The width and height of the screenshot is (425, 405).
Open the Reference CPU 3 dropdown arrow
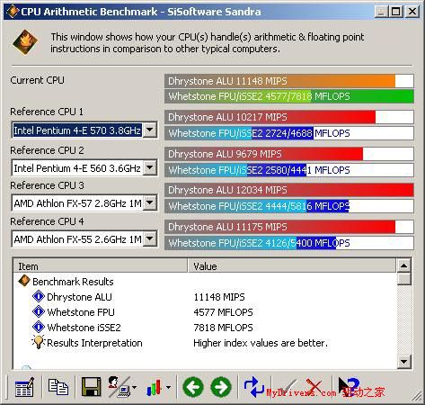pyautogui.click(x=150, y=203)
